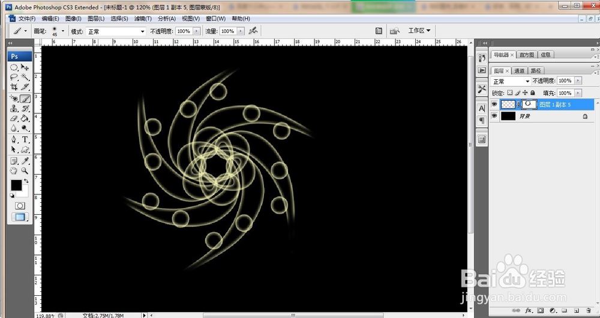
Task: Toggle lock image pixels
Action: coord(517,92)
